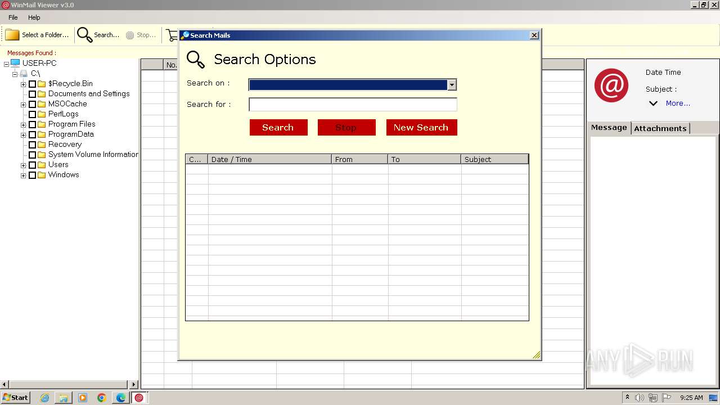Click WinMail Viewer taskbar icon
Viewport: 720px width, 405px height.
[139, 398]
